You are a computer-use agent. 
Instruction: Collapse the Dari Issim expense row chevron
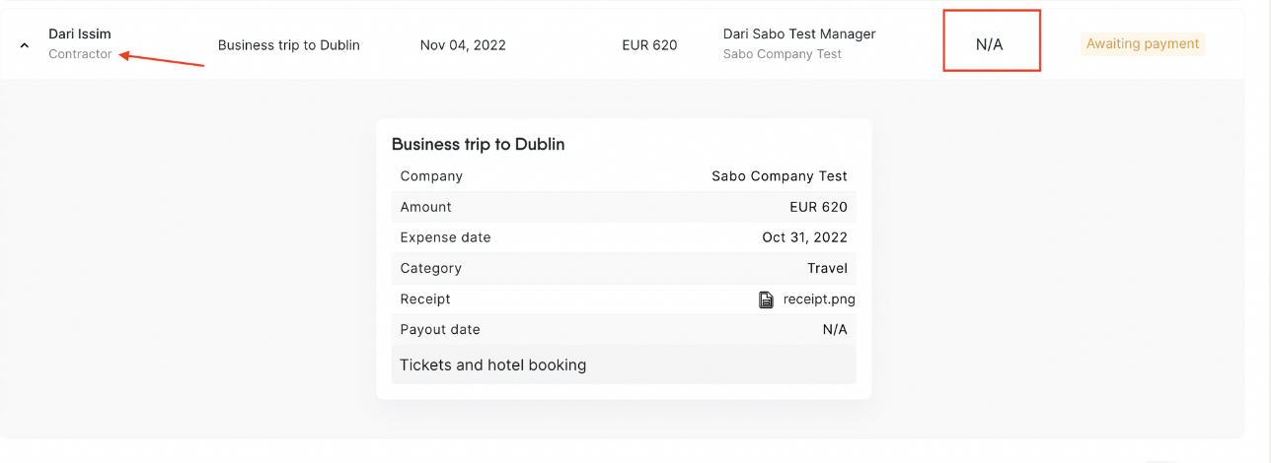(x=25, y=45)
